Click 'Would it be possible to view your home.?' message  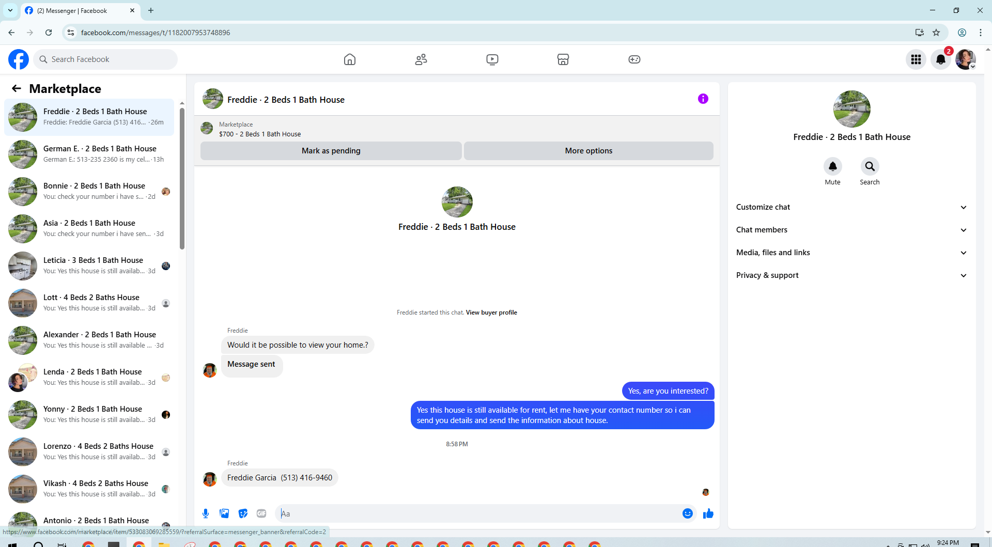298,345
